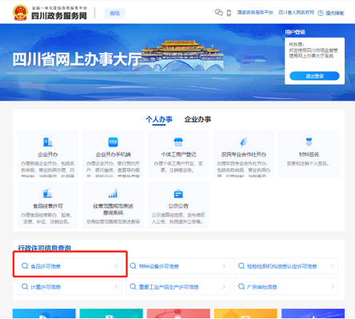Viewport: 355px width, 319px height.
Task: Click the red thumbnail tile at bottom
Action: (x=178, y=313)
